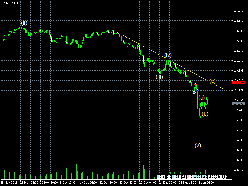Click the "10 Dec 04:00" time label

point(88,183)
